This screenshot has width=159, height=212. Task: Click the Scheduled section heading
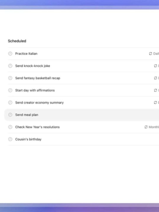pos(17,41)
